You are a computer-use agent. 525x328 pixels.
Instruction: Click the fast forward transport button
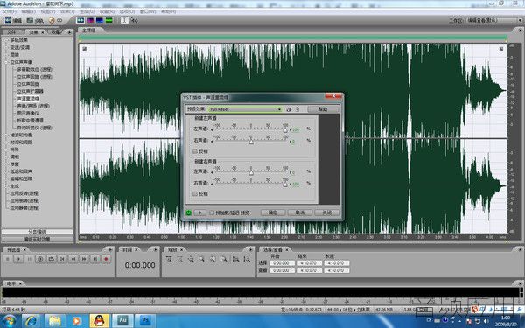[x=84, y=259]
